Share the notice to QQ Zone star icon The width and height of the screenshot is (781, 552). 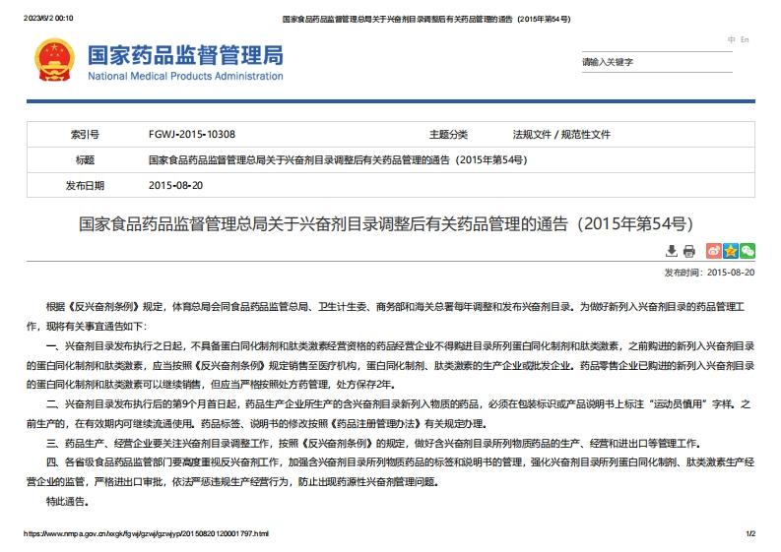pyautogui.click(x=731, y=251)
